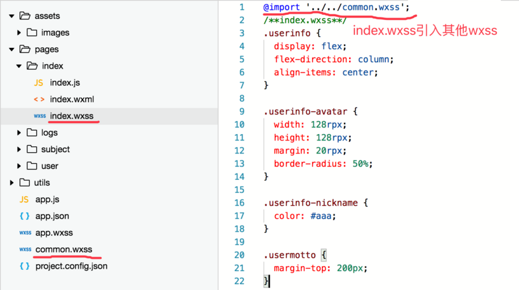Click the margin: 20rpx declaration

click(310, 151)
